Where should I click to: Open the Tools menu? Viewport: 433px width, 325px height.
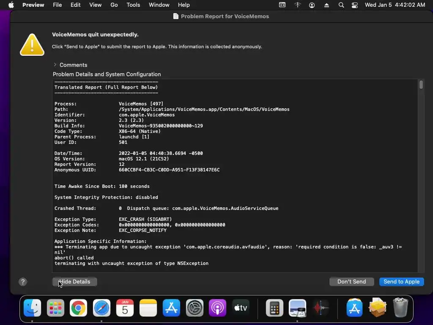tap(133, 5)
